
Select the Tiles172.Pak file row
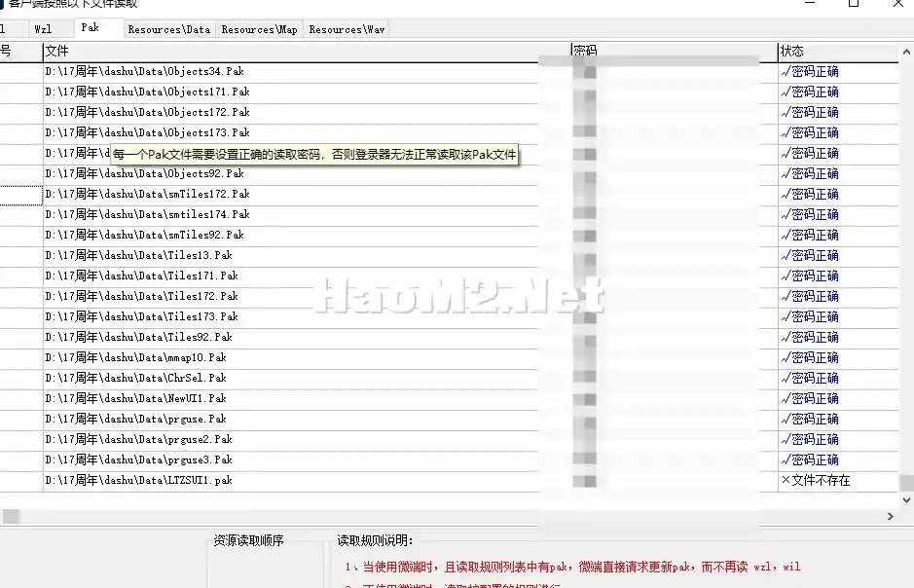click(x=449, y=296)
